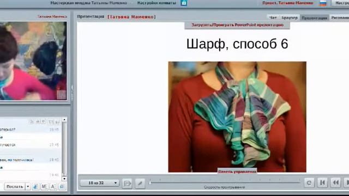Click the chat scrollbar up arrow
This screenshot has height=196, width=349.
point(64,120)
